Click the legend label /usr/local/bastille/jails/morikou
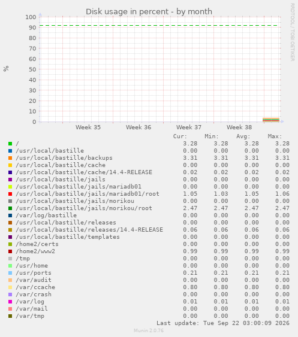 coord(75,201)
